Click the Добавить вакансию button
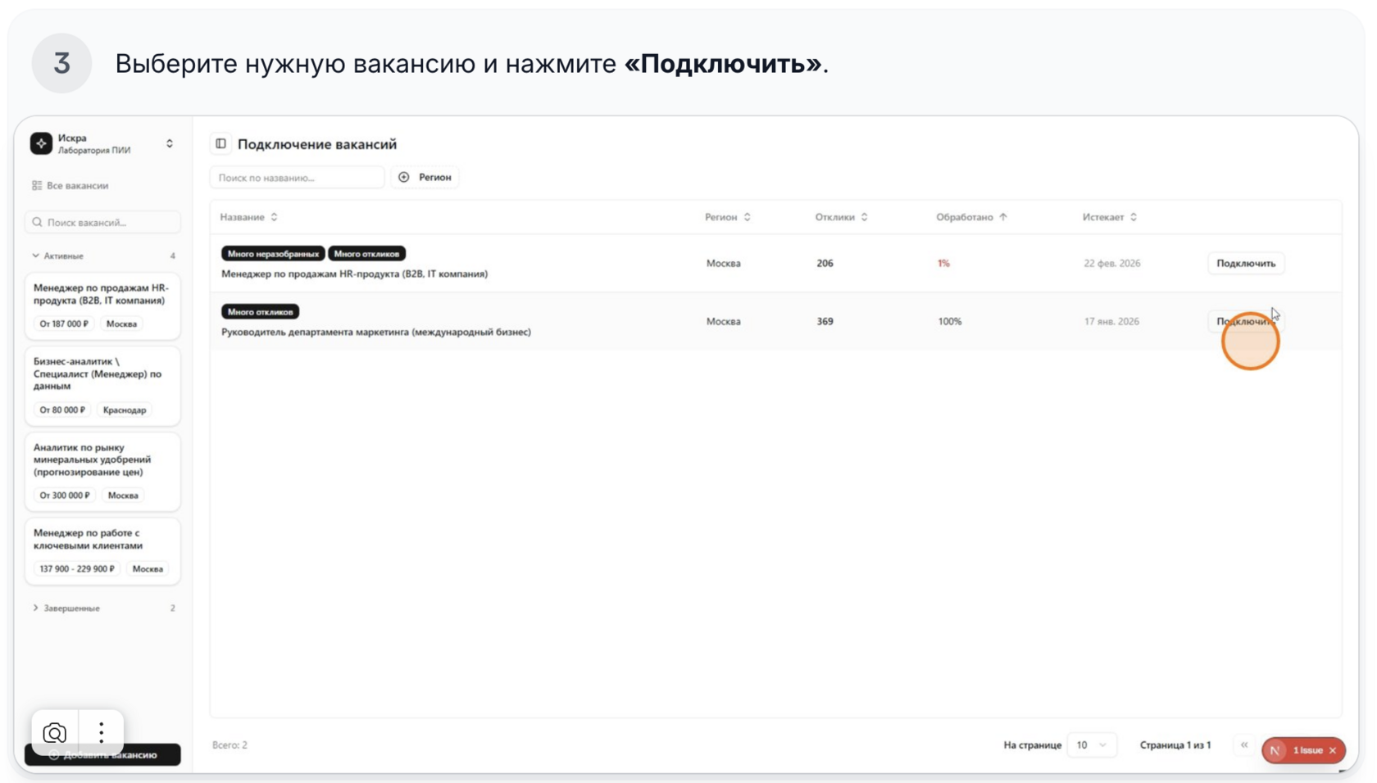 (x=102, y=754)
